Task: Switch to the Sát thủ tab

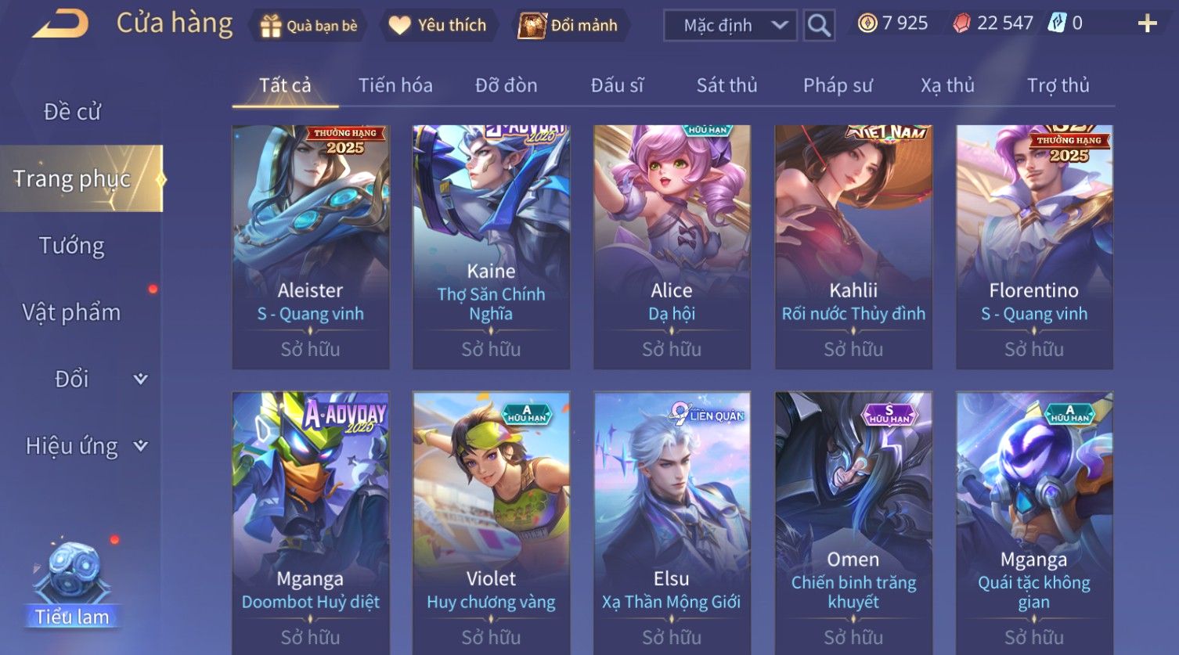Action: click(727, 85)
